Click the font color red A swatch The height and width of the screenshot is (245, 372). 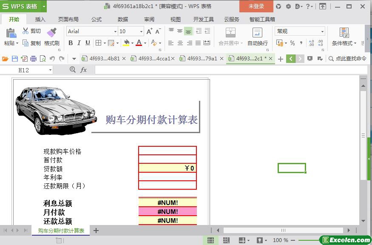(139, 43)
